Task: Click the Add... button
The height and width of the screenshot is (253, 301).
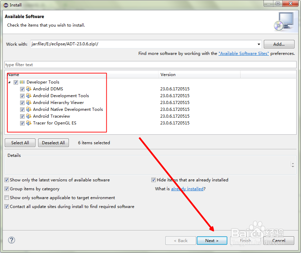Action: (x=279, y=44)
